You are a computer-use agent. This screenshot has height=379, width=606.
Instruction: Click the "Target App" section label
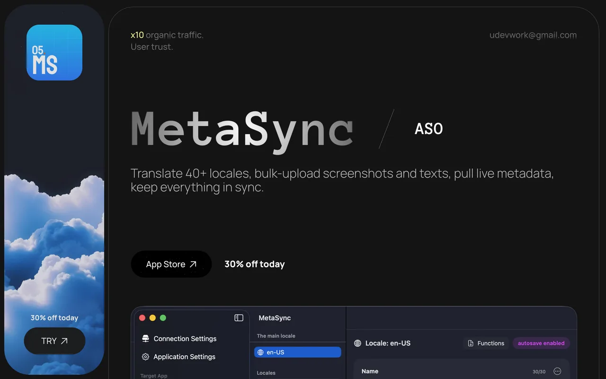(x=154, y=376)
